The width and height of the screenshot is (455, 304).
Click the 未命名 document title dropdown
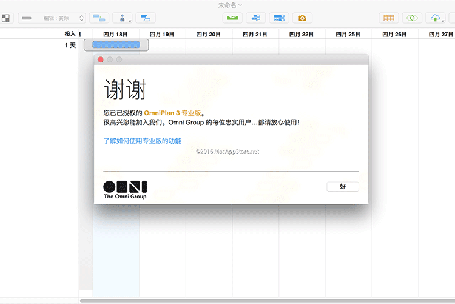pyautogui.click(x=230, y=5)
